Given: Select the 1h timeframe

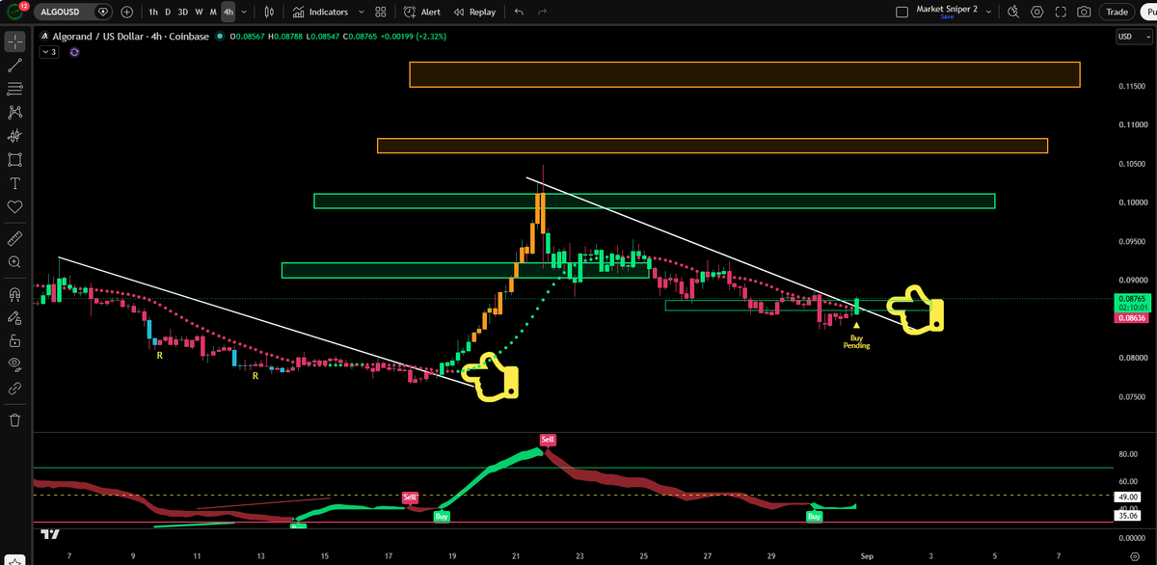Looking at the screenshot, I should click(153, 12).
